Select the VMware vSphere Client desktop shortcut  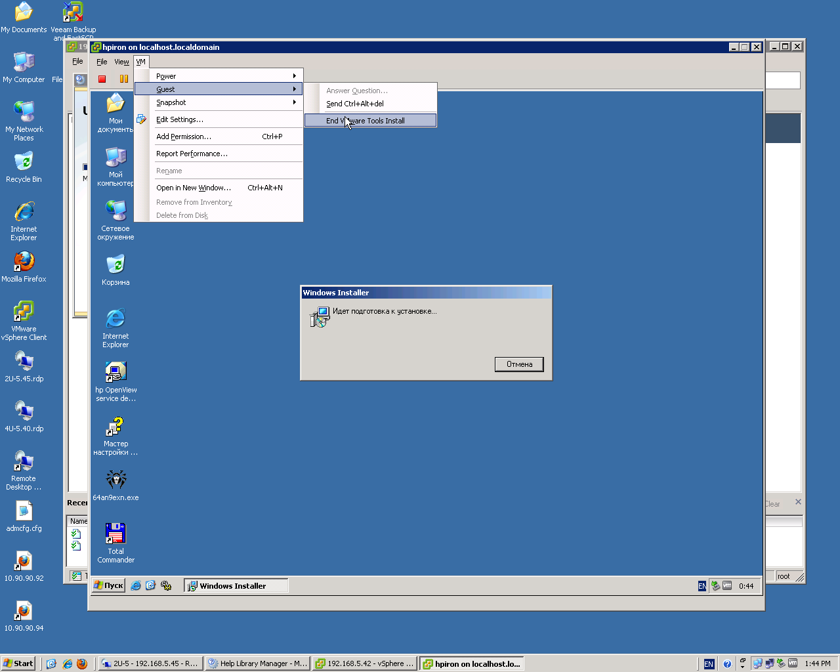[24, 321]
